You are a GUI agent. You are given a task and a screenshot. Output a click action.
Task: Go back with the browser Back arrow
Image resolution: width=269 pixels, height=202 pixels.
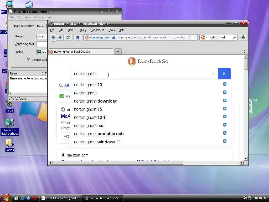(x=54, y=37)
